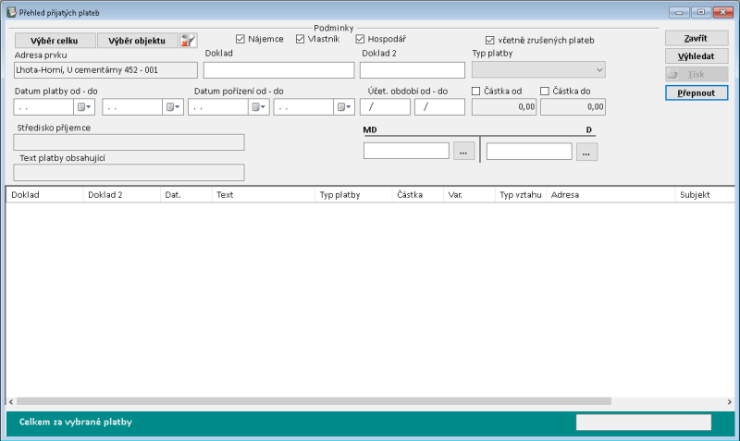740x441 pixels.
Task: Toggle the Vlastník checkbox
Action: click(x=301, y=39)
